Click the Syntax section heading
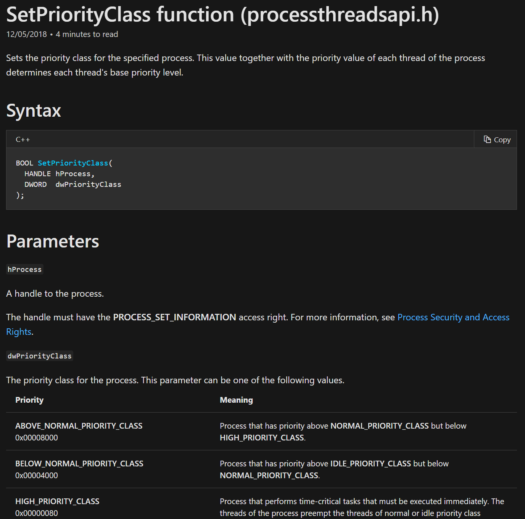 click(x=34, y=111)
